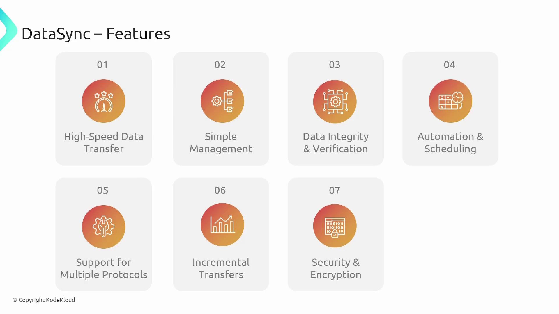Click the DataSync – Features title
Screen dimensions: 559x314
pos(96,34)
